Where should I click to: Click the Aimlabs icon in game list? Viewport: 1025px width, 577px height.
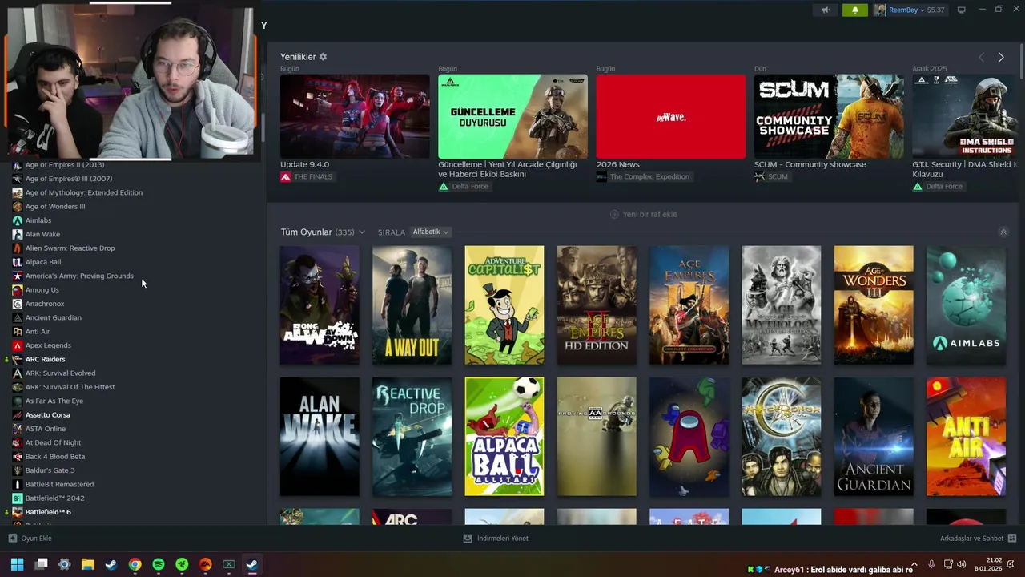click(x=18, y=220)
